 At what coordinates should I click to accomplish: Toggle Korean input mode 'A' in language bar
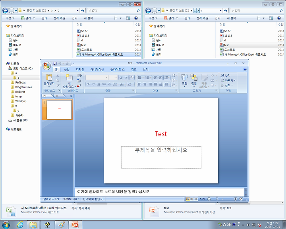tap(224, 225)
